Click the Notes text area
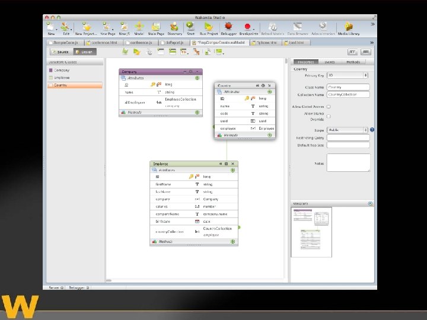This screenshot has width=427, height=320. point(348,163)
